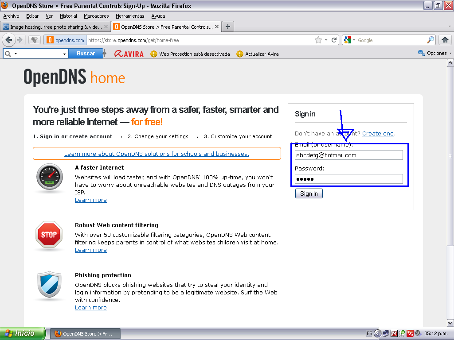
Task: Click the Google search field
Action: 391,40
